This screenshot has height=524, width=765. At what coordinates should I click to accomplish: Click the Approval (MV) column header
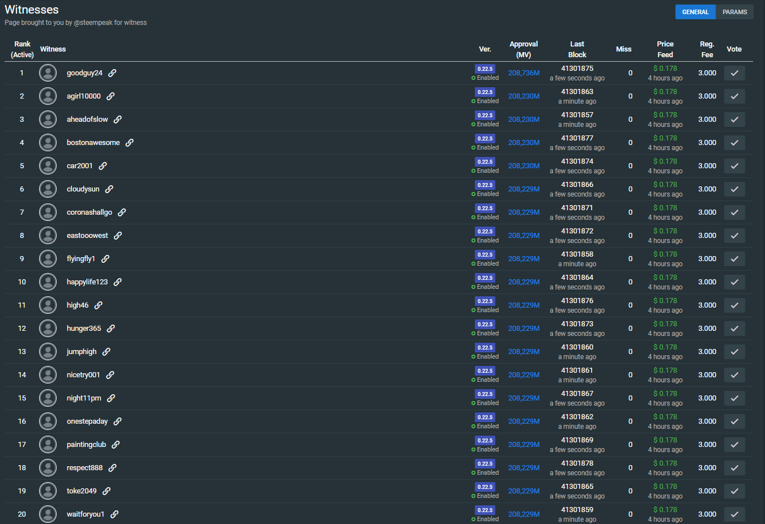tap(524, 49)
